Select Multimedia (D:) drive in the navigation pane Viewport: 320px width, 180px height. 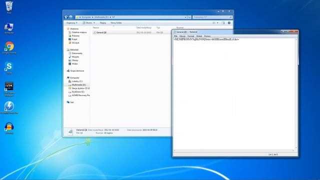(x=78, y=84)
